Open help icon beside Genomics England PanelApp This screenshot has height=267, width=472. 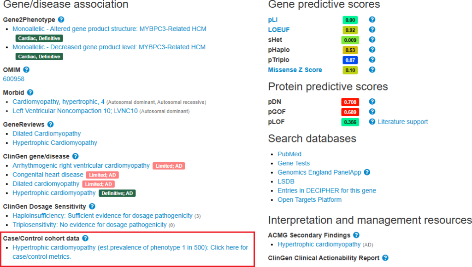click(367, 172)
